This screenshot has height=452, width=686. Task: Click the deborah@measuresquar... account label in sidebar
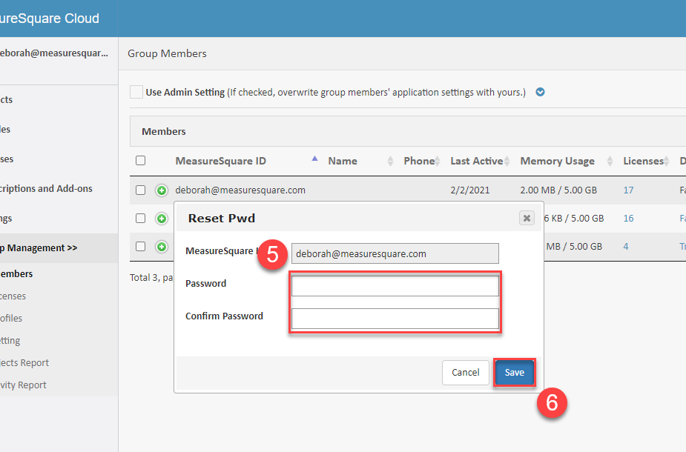pyautogui.click(x=54, y=53)
